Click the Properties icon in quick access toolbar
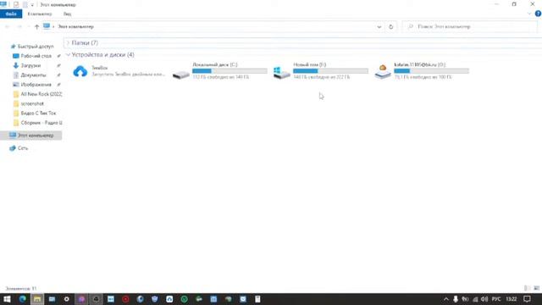The height and width of the screenshot is (305, 542). 16,4
